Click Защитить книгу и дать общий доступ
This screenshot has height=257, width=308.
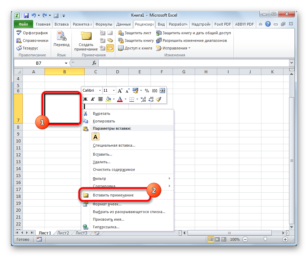point(193,33)
